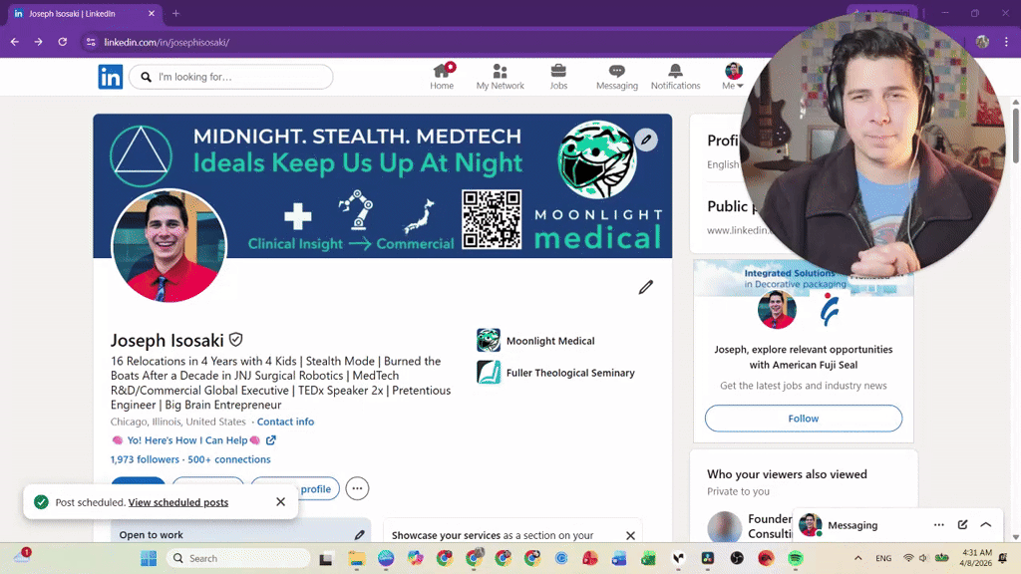Click the LinkedIn logo icon

pyautogui.click(x=110, y=77)
